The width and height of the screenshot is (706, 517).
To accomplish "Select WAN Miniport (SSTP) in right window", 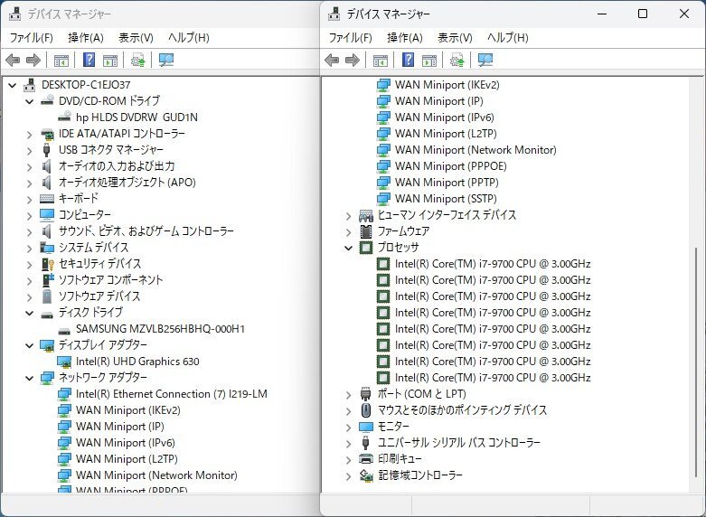I will click(446, 199).
